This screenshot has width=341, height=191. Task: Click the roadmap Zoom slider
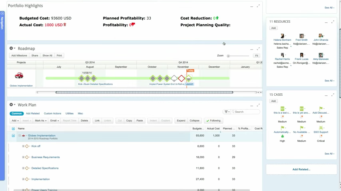(228, 56)
